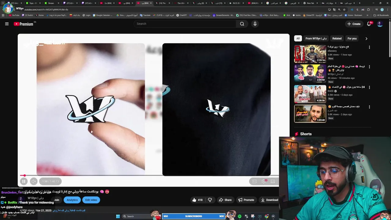Open the Google Calendar bookmark
The image size is (391, 220).
[103, 15]
